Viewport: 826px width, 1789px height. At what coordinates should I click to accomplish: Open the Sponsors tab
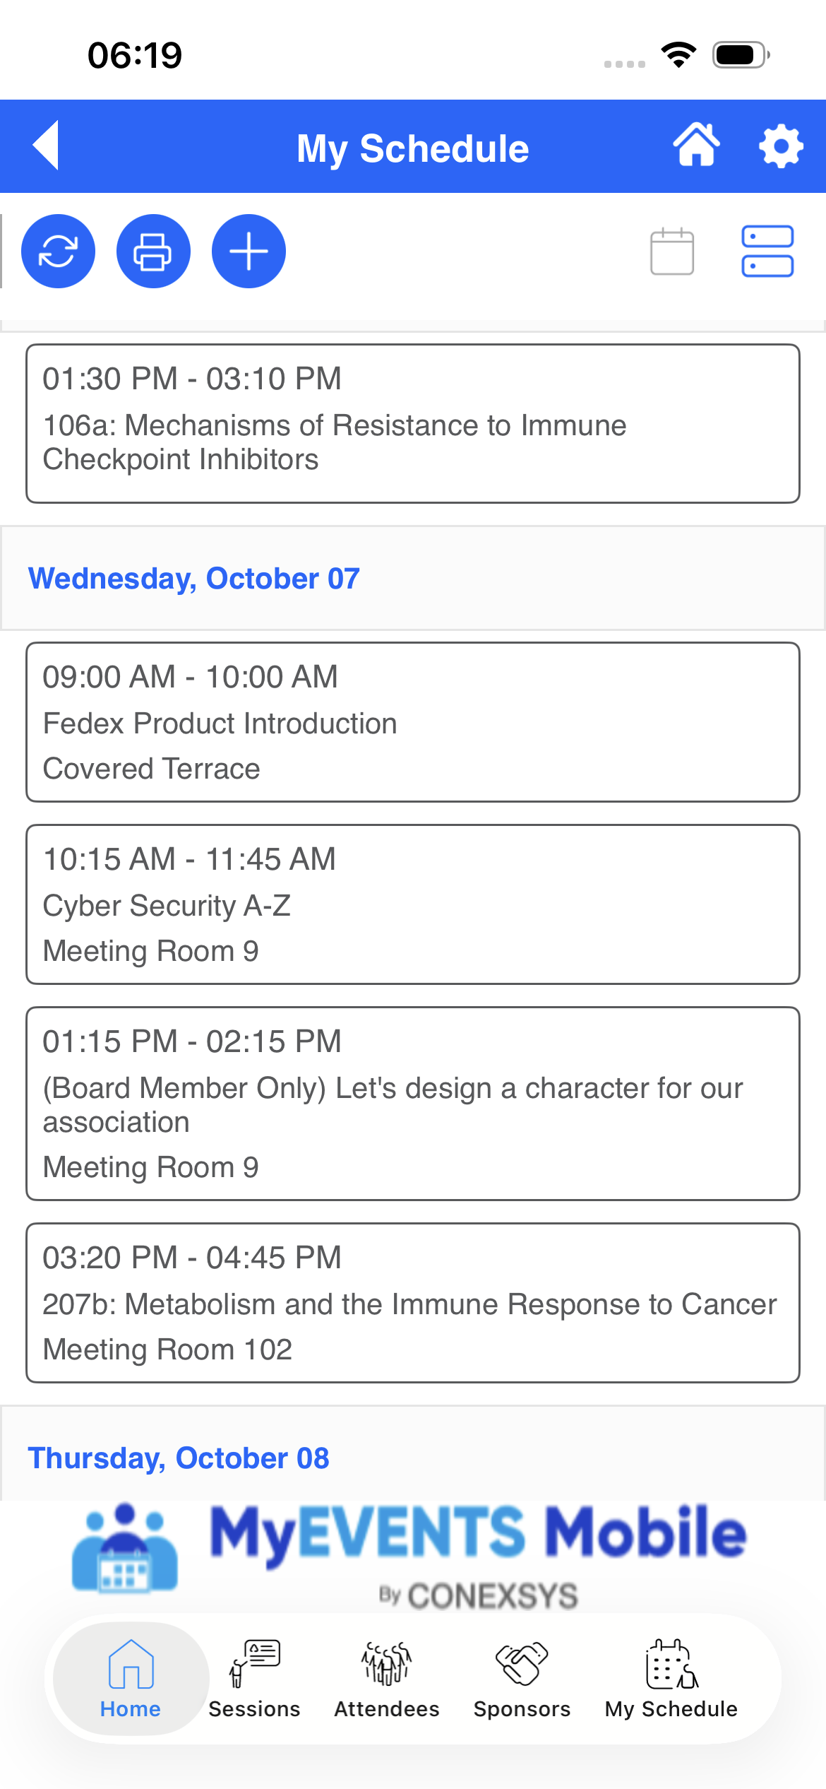522,1679
